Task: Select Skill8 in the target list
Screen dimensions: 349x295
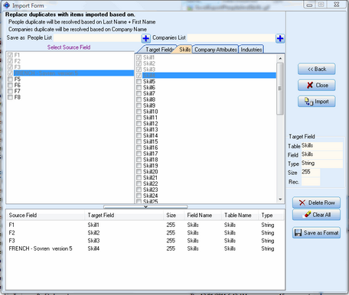Action: pos(149,99)
